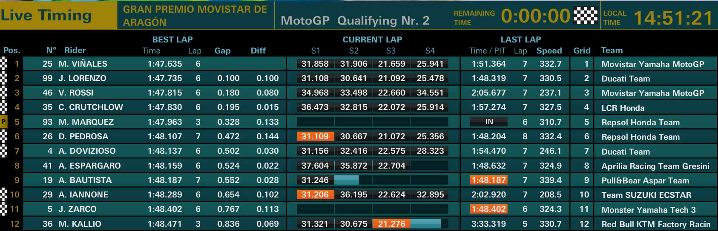Click the IN pit status for Marquez
This screenshot has width=718, height=231.
coord(489,122)
